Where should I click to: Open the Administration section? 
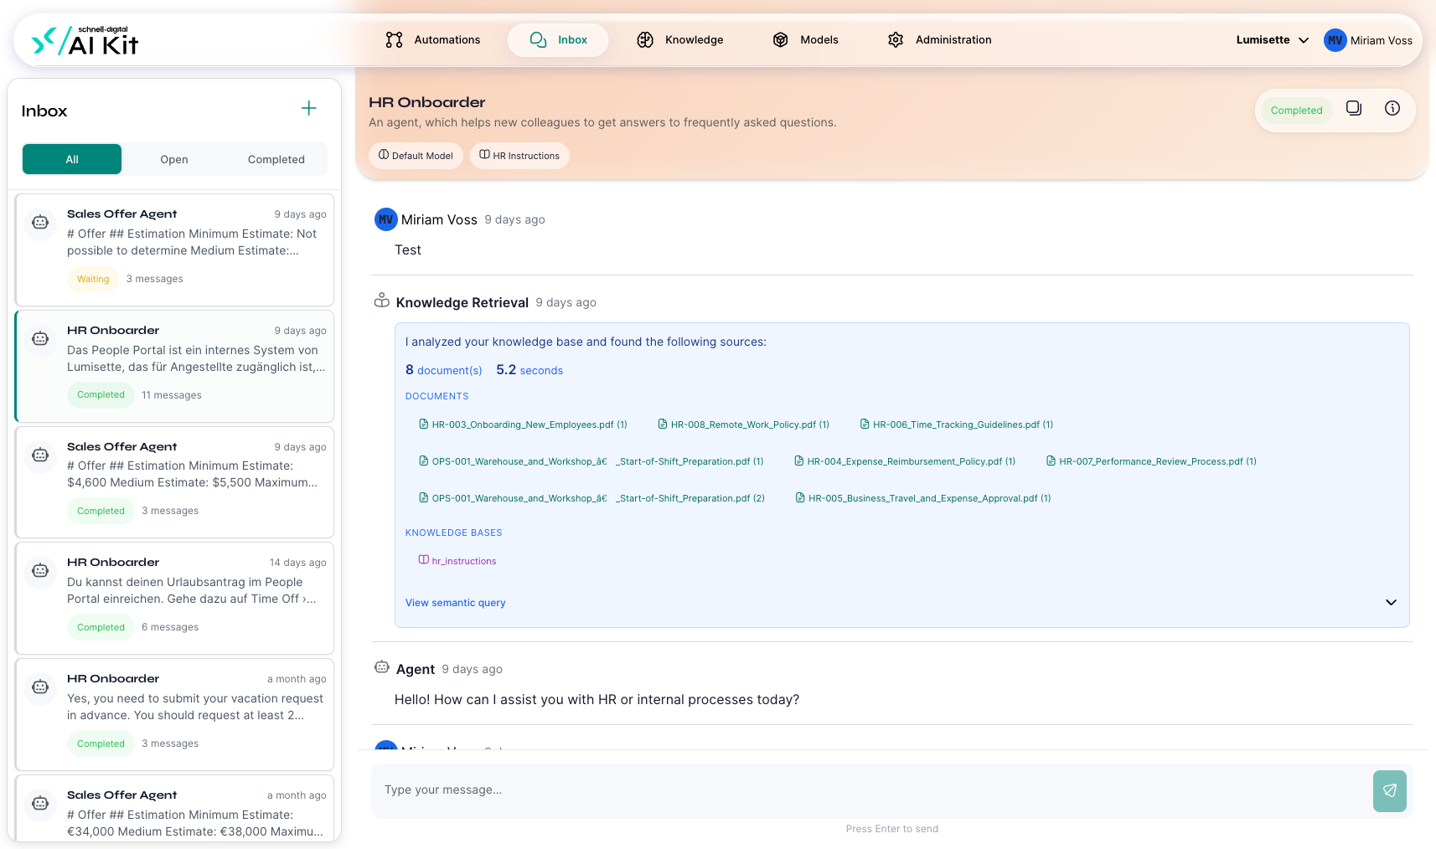(x=939, y=40)
